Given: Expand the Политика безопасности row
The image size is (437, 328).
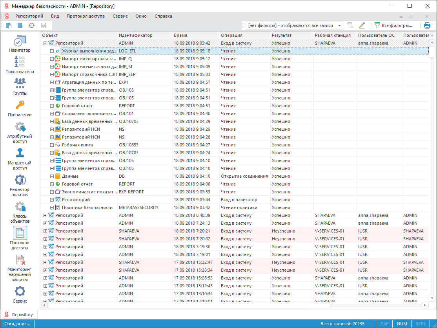Looking at the screenshot, I should 52,207.
